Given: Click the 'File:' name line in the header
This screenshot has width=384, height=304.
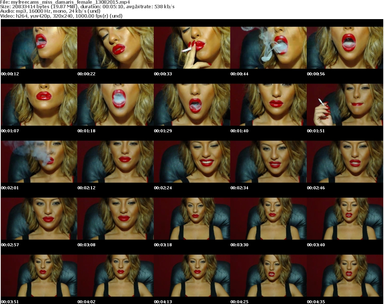Looking at the screenshot, I should tap(65, 2).
